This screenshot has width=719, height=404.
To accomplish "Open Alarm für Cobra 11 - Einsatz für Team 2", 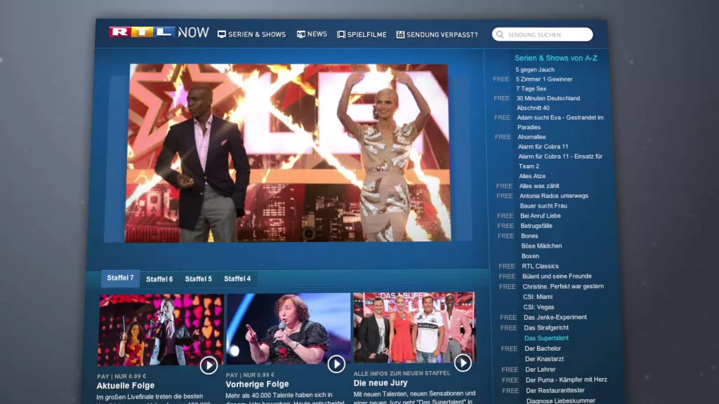I will pos(561,161).
